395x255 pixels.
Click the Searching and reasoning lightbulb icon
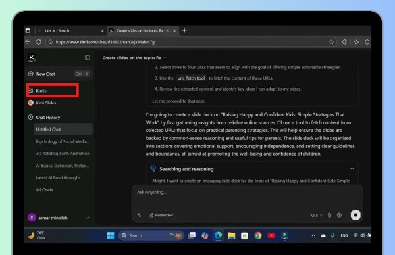coord(153,168)
